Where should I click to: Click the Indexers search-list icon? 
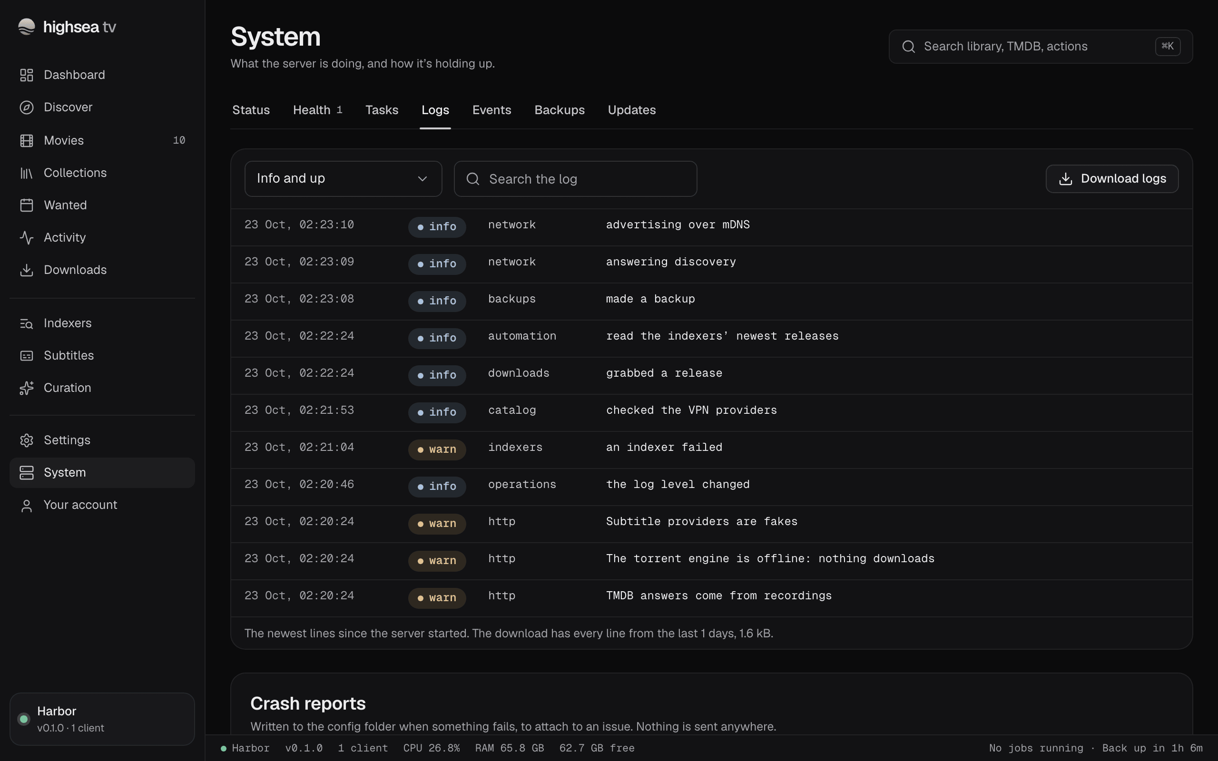pos(26,323)
